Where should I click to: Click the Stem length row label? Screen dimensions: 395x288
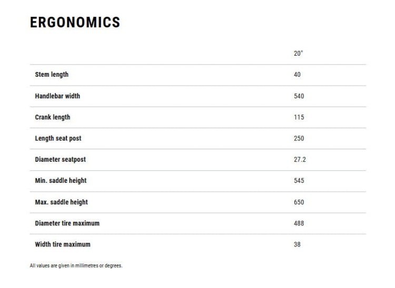pos(52,75)
